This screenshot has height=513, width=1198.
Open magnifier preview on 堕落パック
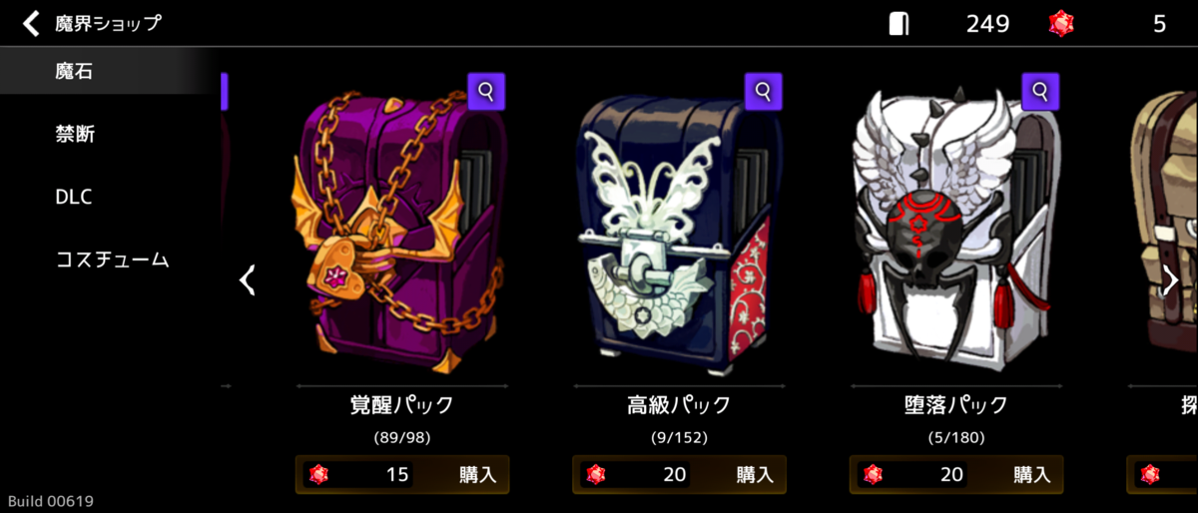pos(1040,92)
